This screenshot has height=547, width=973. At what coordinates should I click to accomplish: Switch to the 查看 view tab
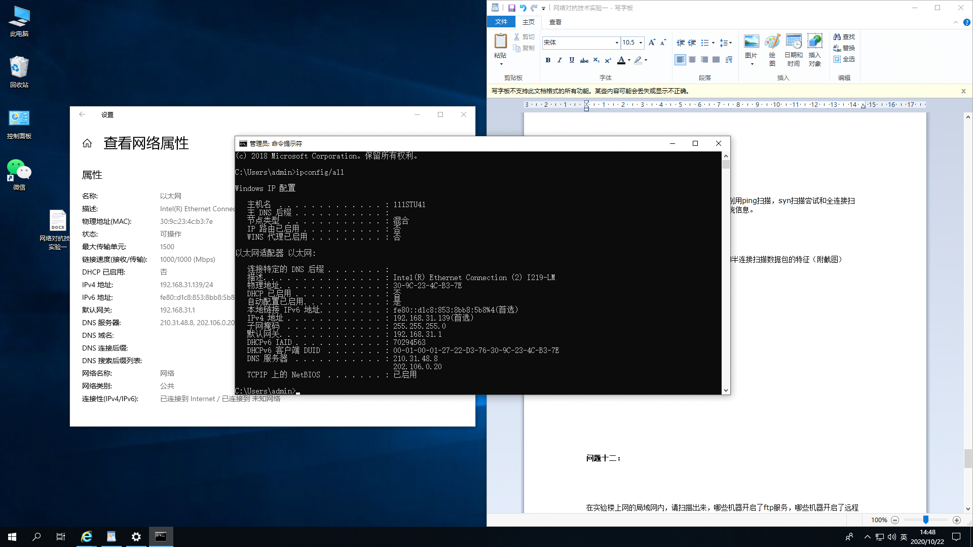pyautogui.click(x=555, y=22)
